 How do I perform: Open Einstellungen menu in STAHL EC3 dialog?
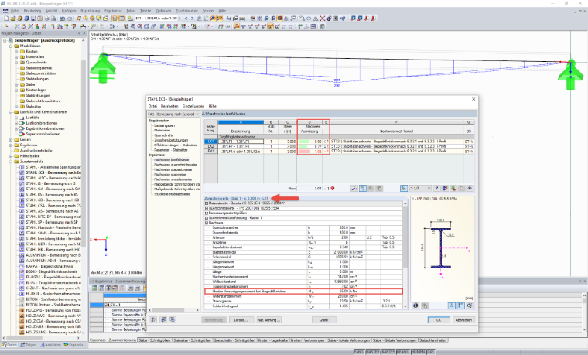click(x=193, y=106)
